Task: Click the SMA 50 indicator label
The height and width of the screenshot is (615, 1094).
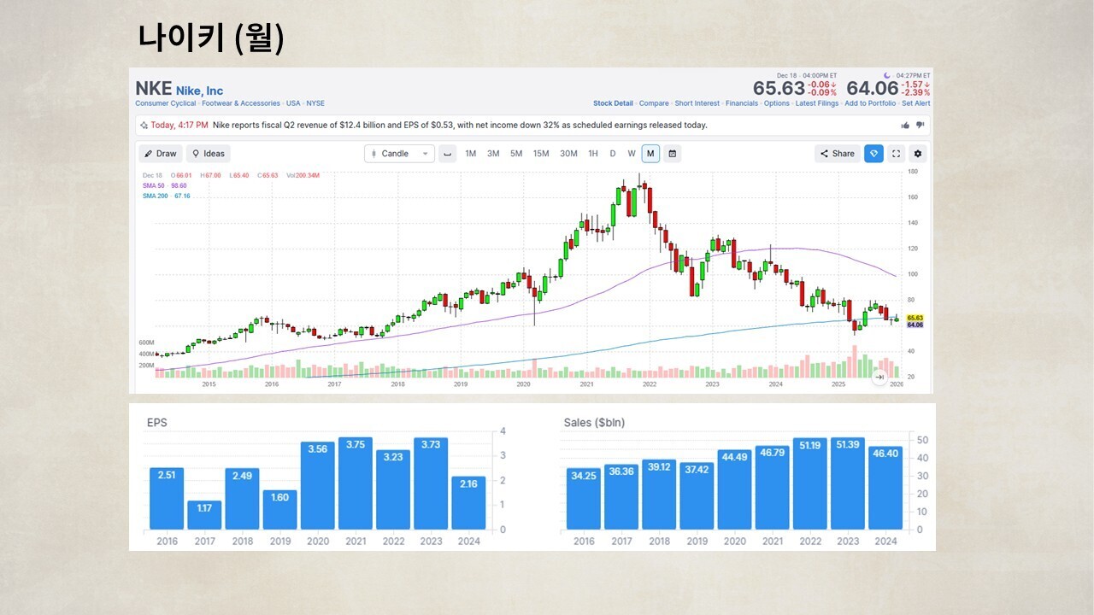Action: [165, 185]
